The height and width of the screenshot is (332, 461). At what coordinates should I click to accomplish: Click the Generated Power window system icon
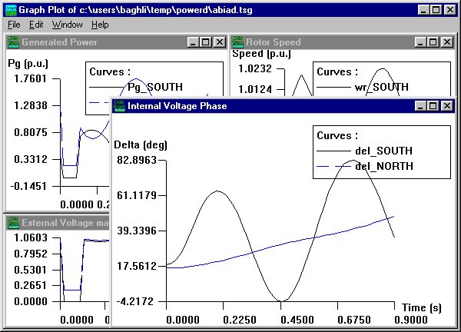pos(13,42)
